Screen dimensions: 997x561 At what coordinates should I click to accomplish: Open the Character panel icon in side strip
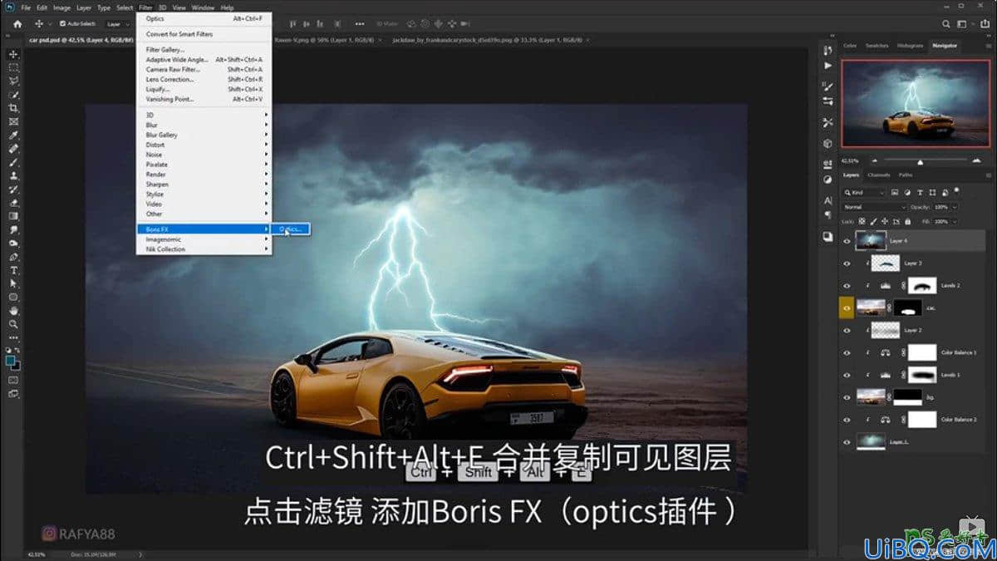828,200
